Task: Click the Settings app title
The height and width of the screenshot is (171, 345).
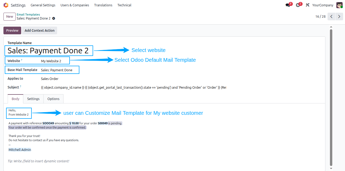Action: pyautogui.click(x=18, y=5)
